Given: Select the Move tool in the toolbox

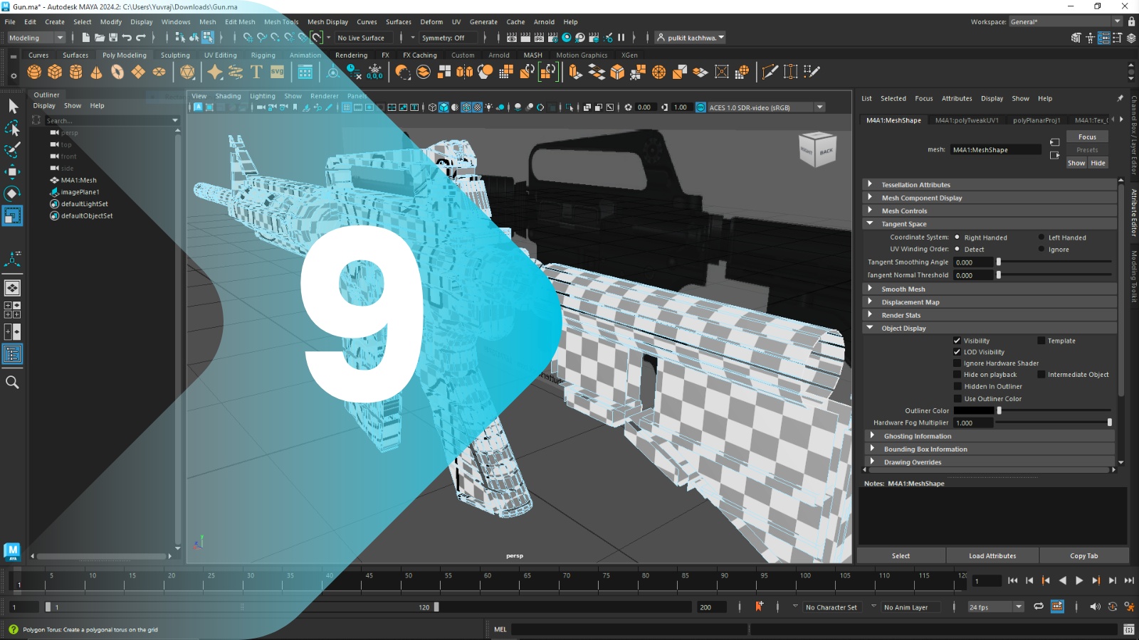Looking at the screenshot, I should pos(13,171).
